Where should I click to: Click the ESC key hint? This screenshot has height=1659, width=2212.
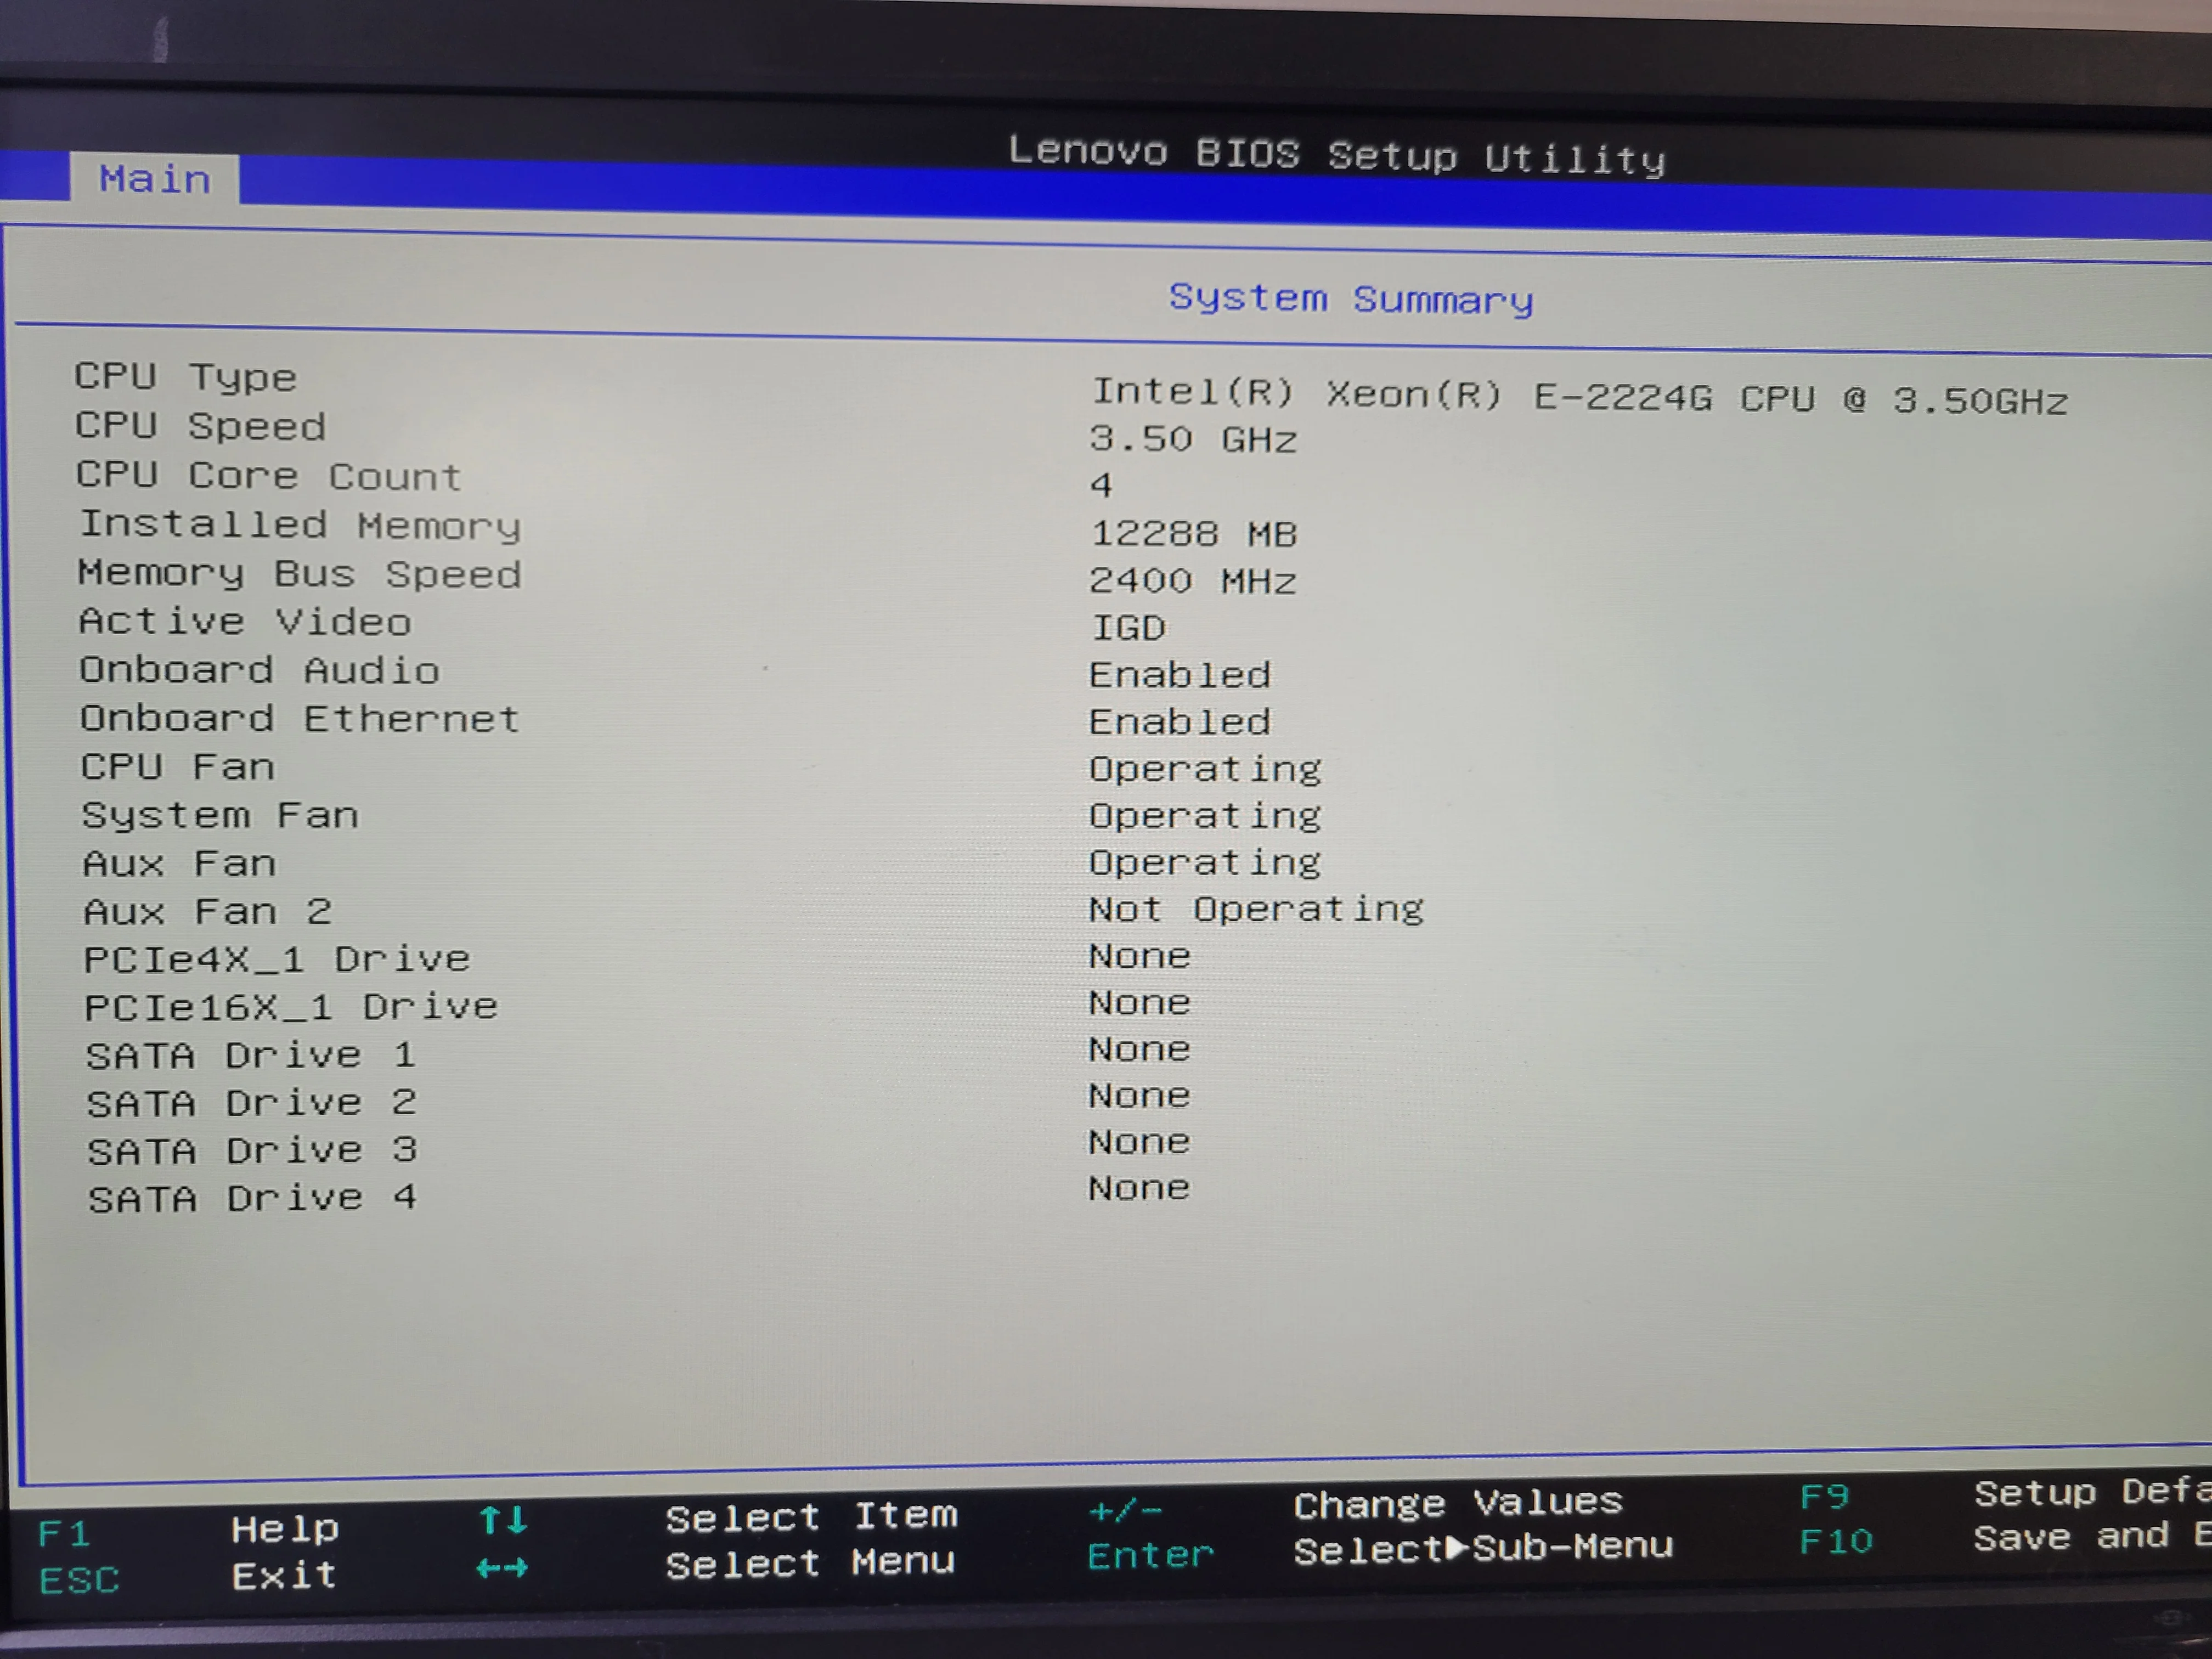point(79,1580)
